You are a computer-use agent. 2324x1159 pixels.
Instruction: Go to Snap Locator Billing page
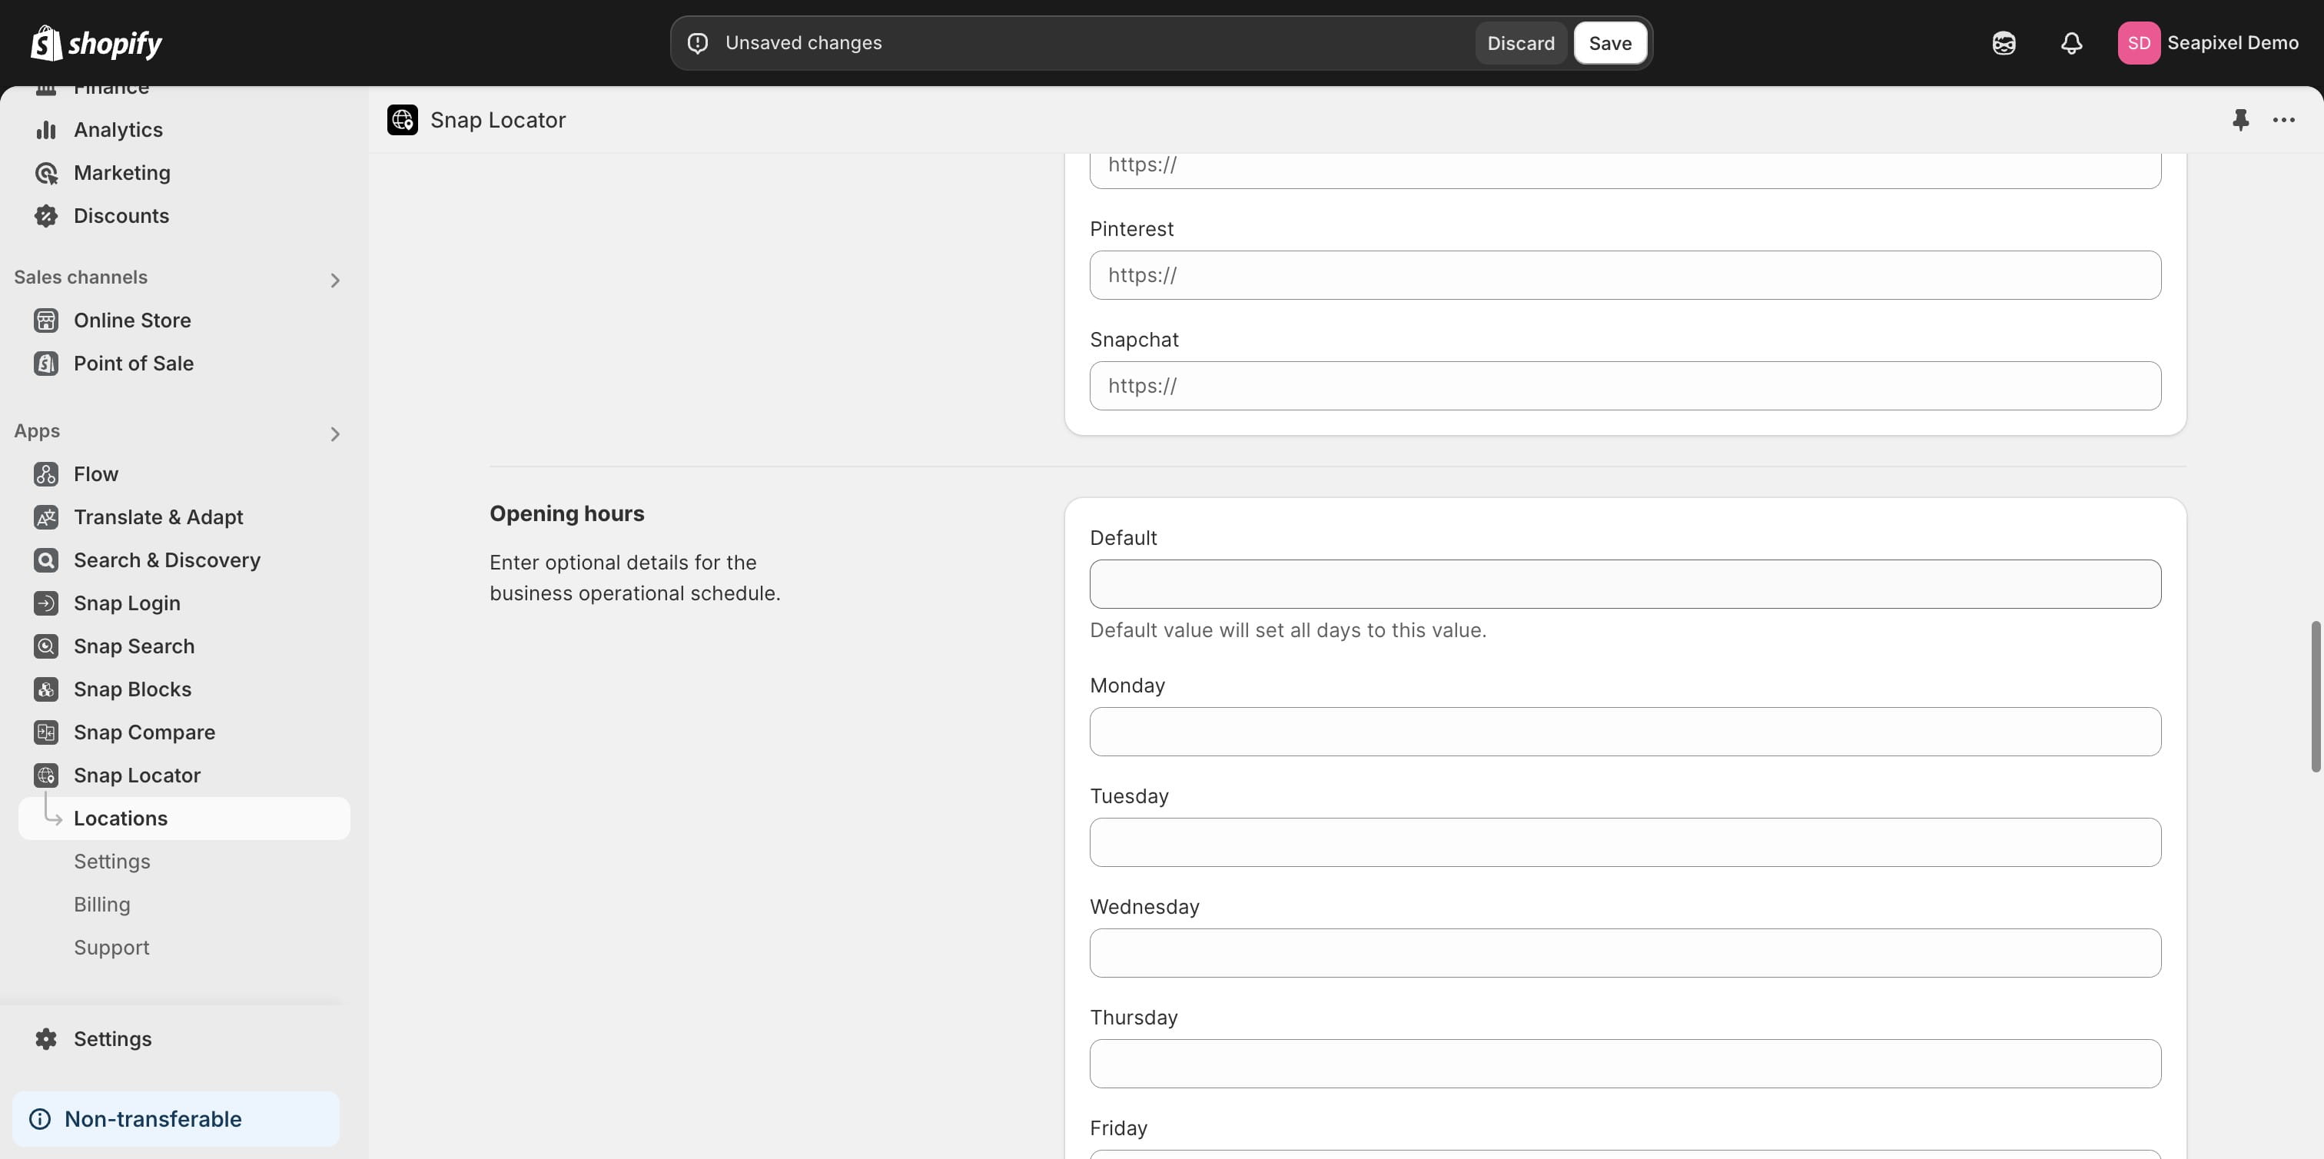[x=102, y=904]
